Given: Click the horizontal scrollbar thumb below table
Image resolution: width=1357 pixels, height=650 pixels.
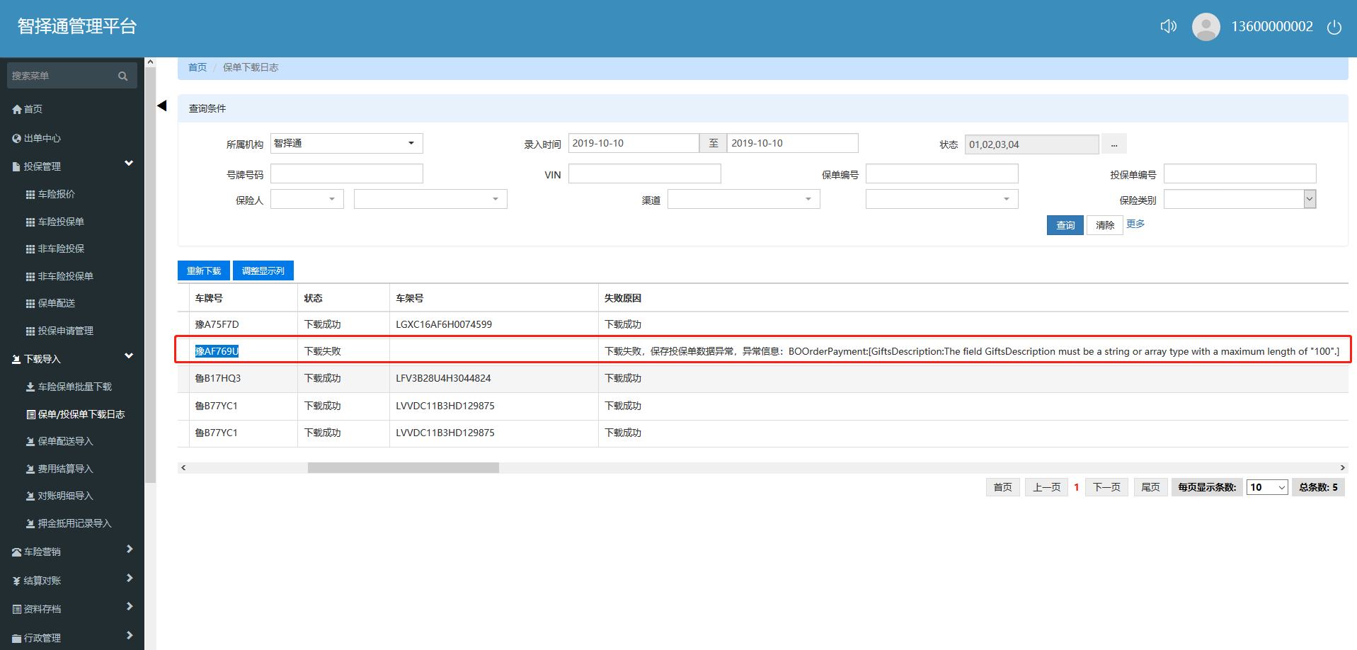Looking at the screenshot, I should (x=403, y=468).
